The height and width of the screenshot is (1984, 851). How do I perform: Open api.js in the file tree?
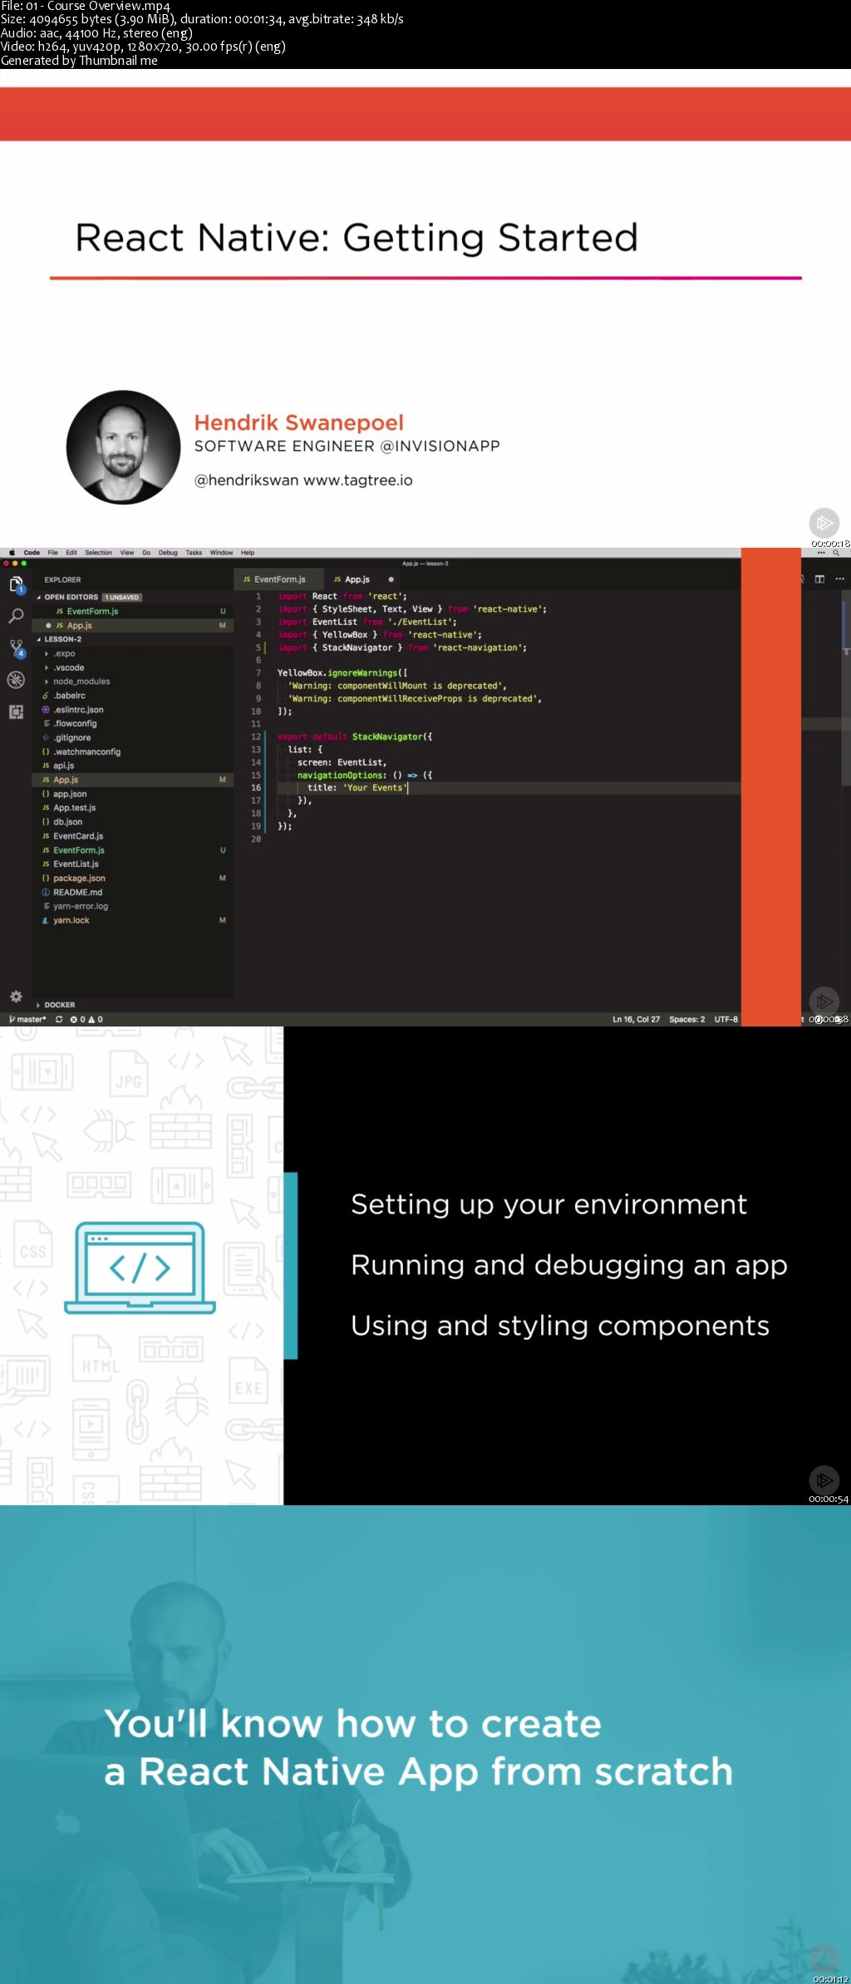(x=133, y=766)
